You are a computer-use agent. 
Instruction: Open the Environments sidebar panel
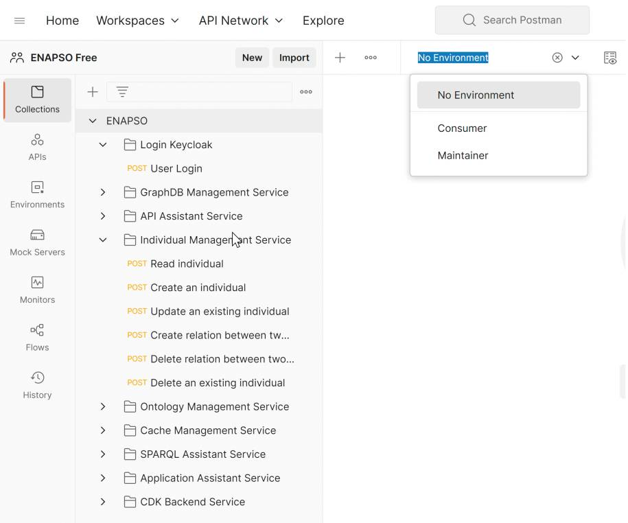click(x=37, y=195)
